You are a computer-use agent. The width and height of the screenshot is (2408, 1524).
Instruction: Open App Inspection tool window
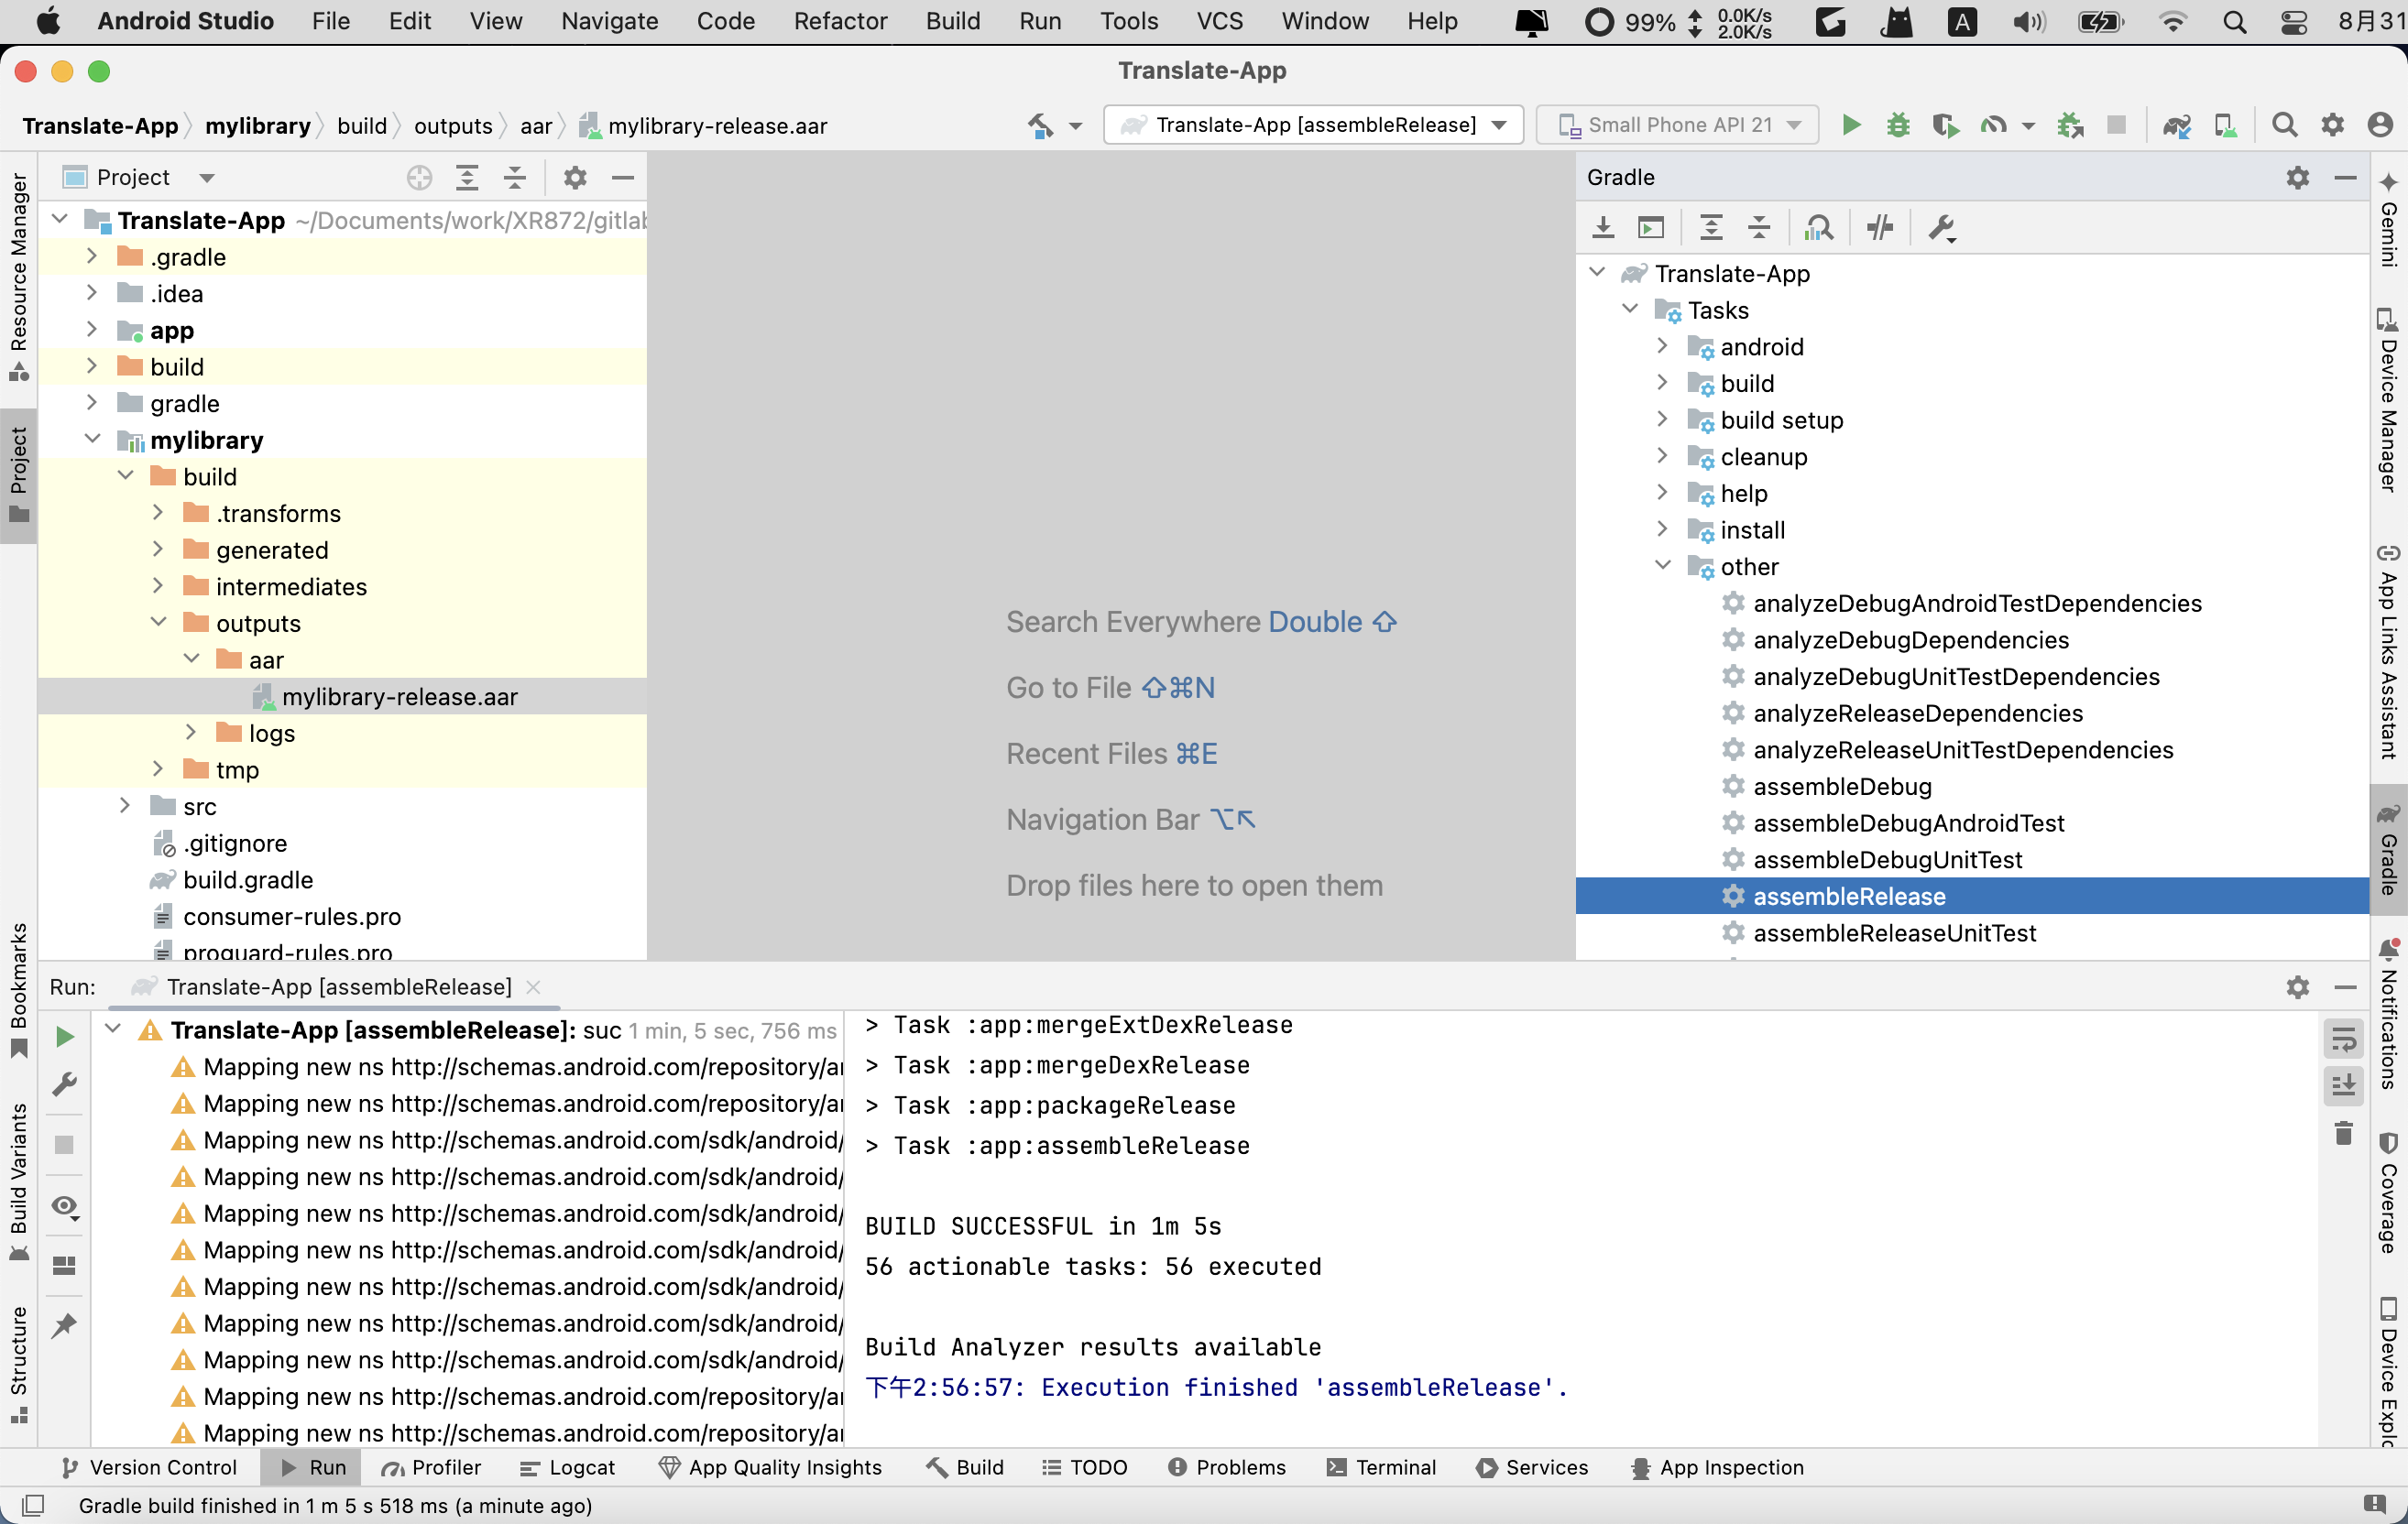pyautogui.click(x=1717, y=1467)
